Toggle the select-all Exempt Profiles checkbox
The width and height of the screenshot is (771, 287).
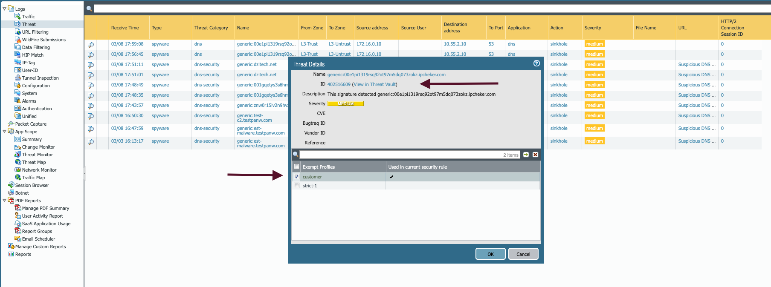(x=297, y=167)
